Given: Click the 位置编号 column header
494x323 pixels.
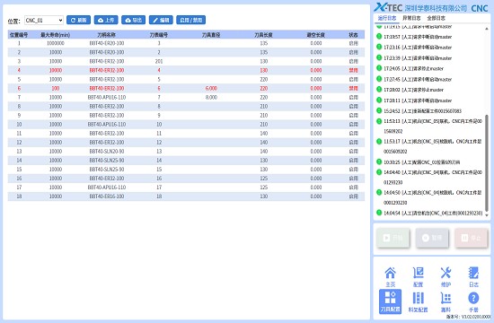Looking at the screenshot, I should coord(19,35).
